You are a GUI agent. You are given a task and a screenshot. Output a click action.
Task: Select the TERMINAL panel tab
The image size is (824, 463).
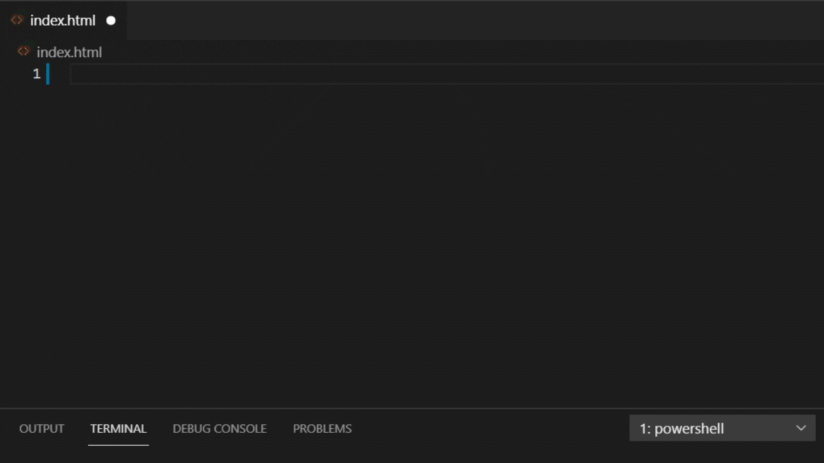118,428
